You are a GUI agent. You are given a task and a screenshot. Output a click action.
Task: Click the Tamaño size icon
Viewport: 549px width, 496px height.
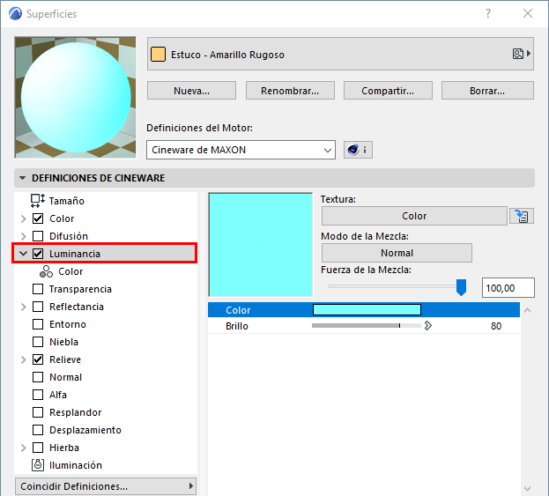coord(38,201)
